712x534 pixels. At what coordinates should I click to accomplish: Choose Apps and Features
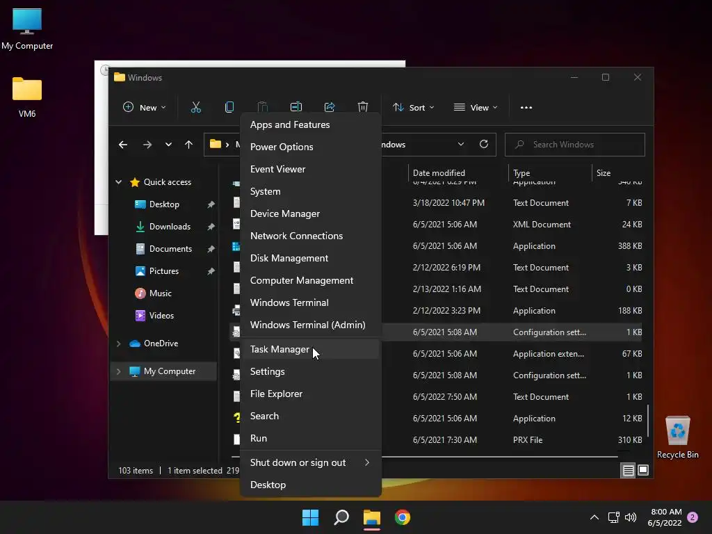point(310,125)
